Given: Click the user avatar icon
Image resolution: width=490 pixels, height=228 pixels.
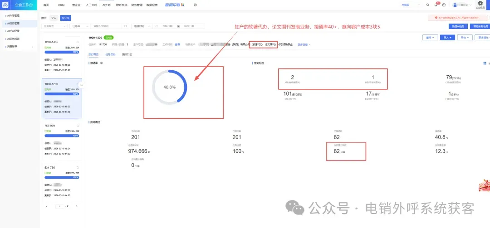Looking at the screenshot, I should (x=455, y=5).
